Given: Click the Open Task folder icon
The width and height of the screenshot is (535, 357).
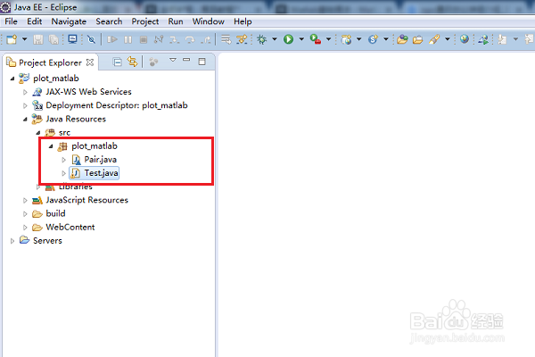Looking at the screenshot, I should (x=417, y=39).
